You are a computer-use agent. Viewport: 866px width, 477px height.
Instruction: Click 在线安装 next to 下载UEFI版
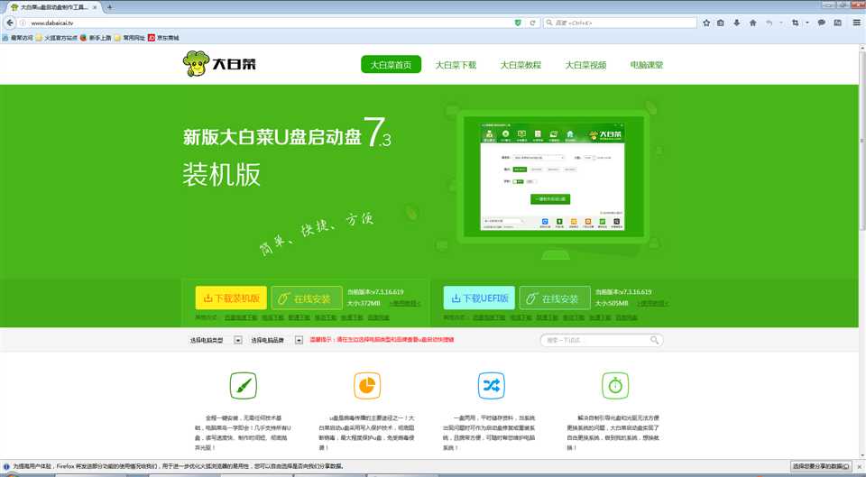click(555, 298)
